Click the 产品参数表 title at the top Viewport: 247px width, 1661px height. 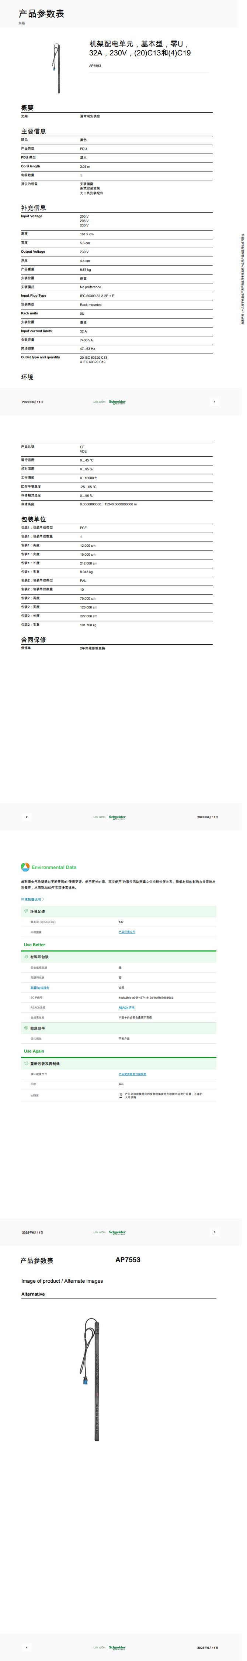tap(41, 14)
